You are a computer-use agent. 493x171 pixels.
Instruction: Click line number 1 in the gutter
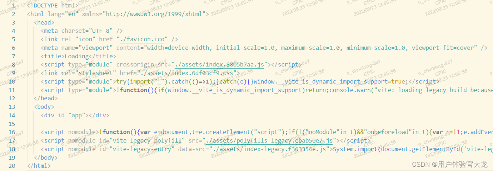tap(14, 6)
